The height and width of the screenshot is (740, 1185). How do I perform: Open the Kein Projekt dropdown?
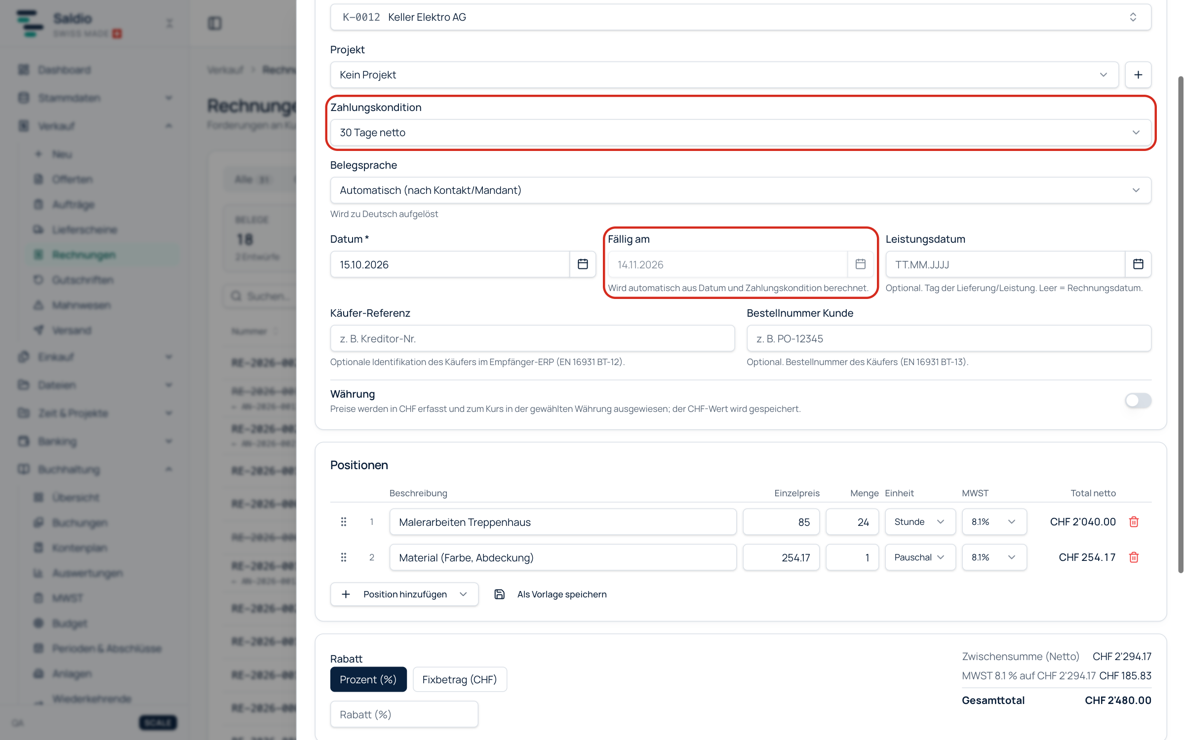pos(724,74)
